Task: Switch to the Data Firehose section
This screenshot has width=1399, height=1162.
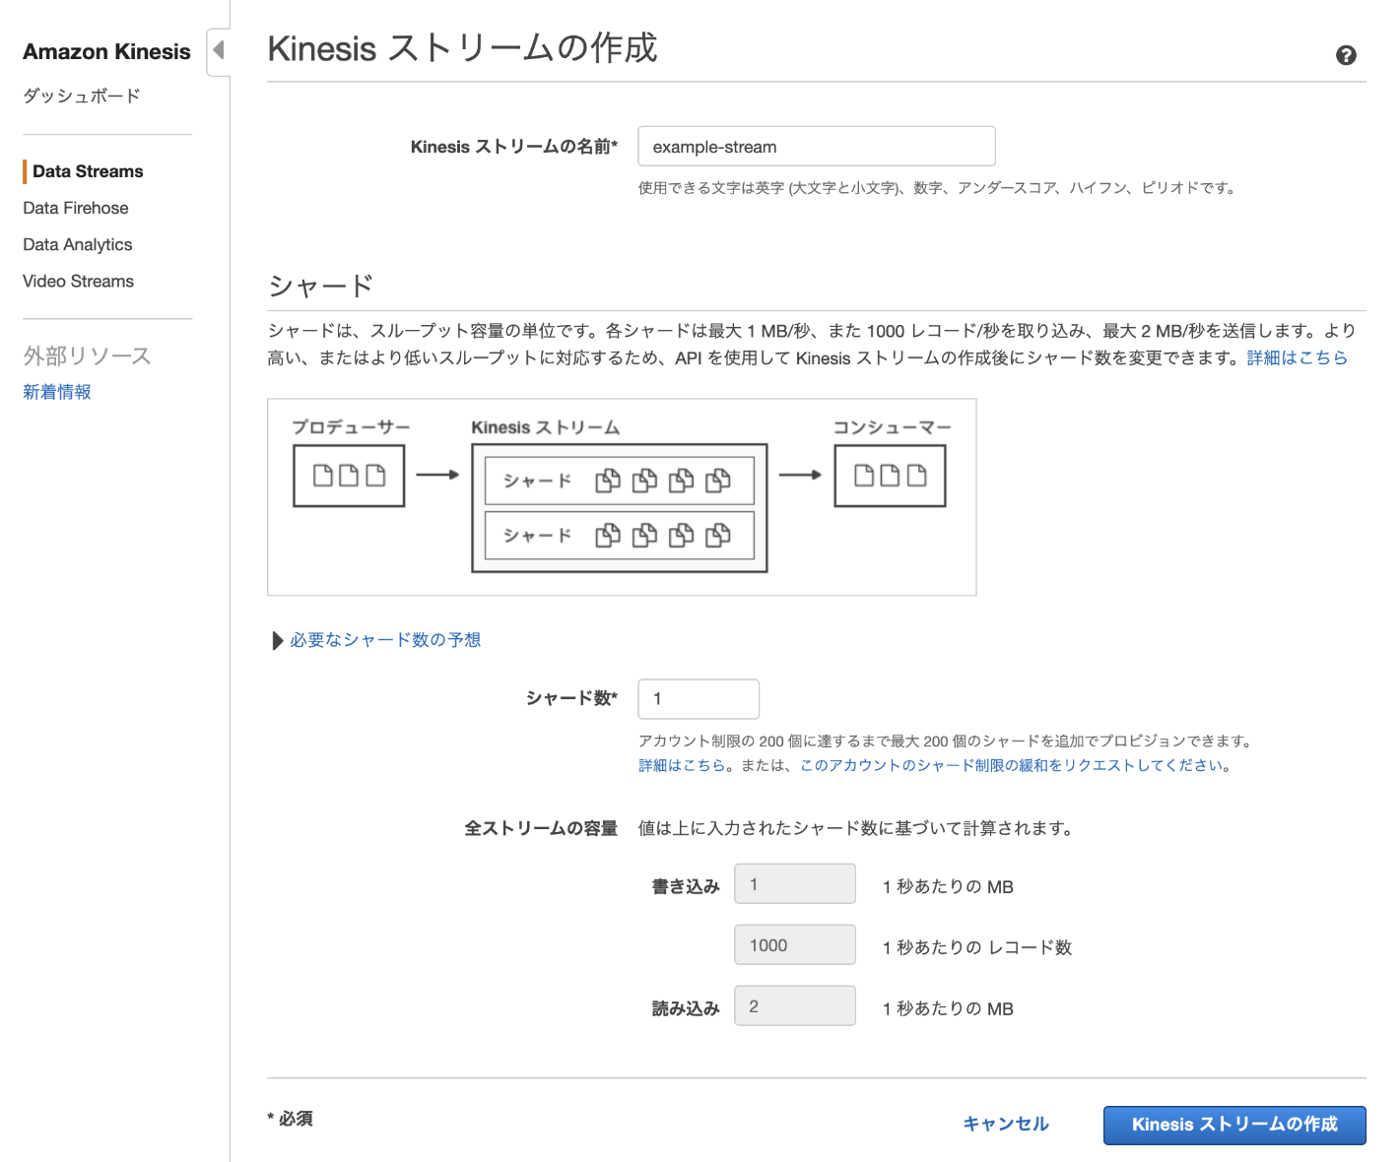Action: click(x=76, y=208)
